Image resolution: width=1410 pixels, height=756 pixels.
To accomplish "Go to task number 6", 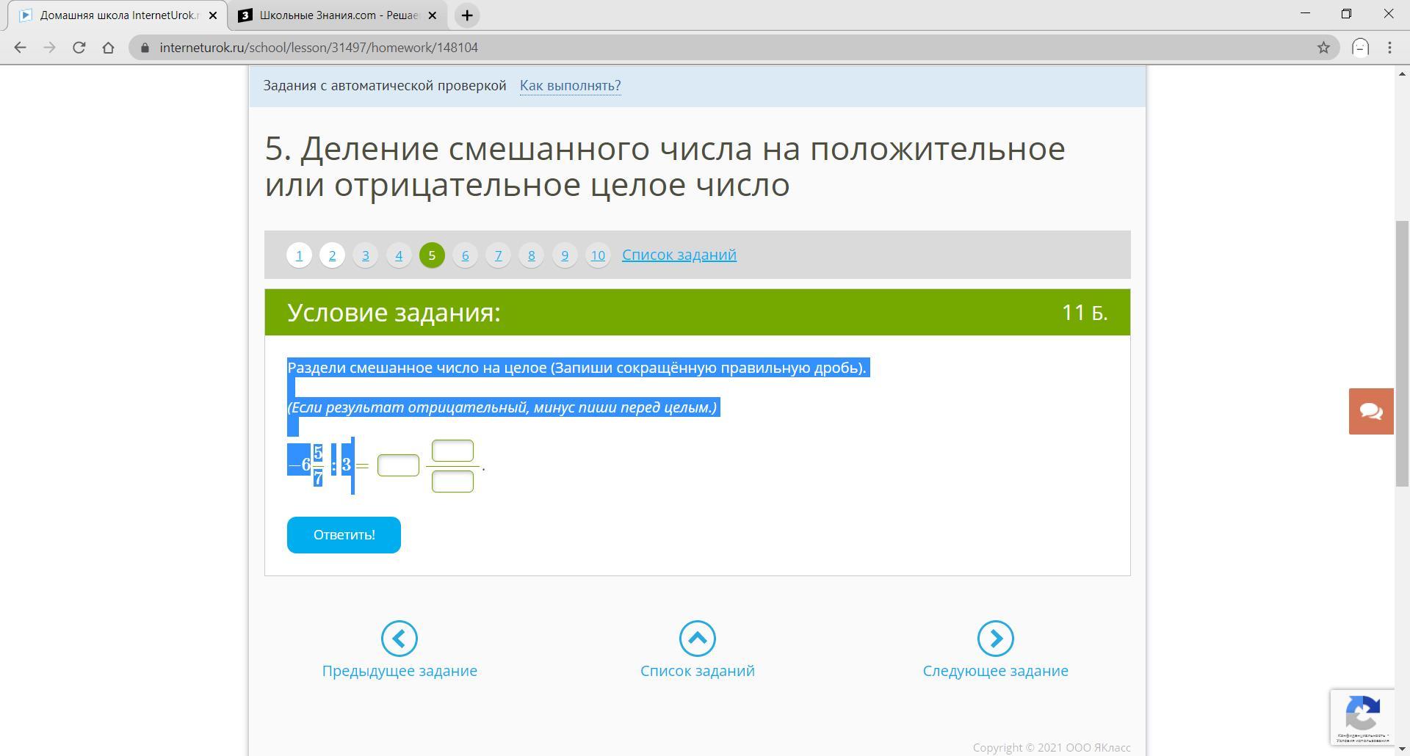I will tap(465, 255).
